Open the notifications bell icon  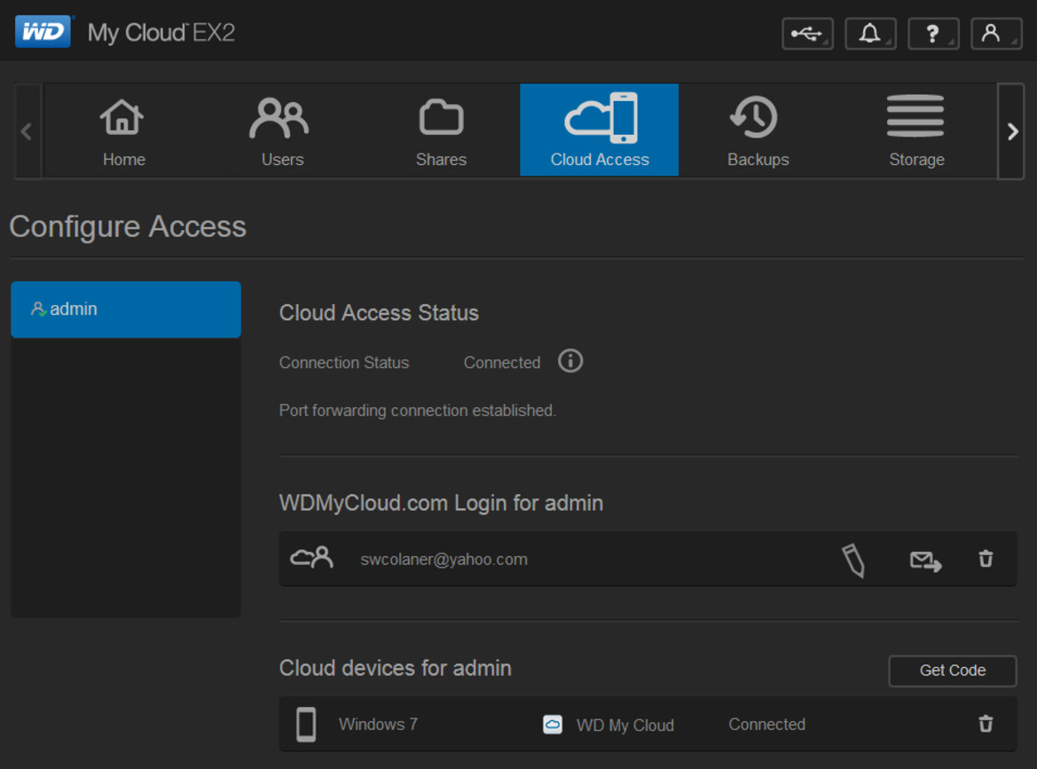[870, 33]
